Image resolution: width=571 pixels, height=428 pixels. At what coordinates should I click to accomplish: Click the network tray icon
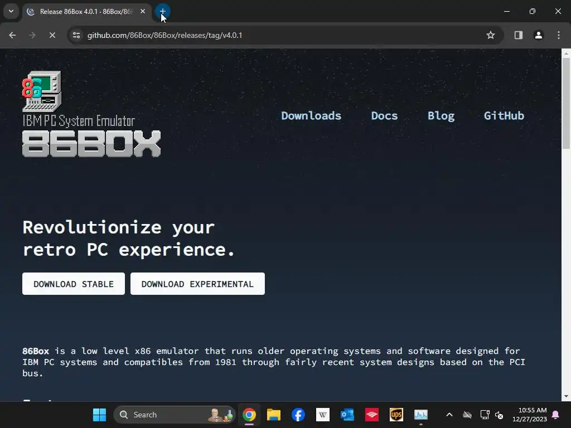point(485,415)
